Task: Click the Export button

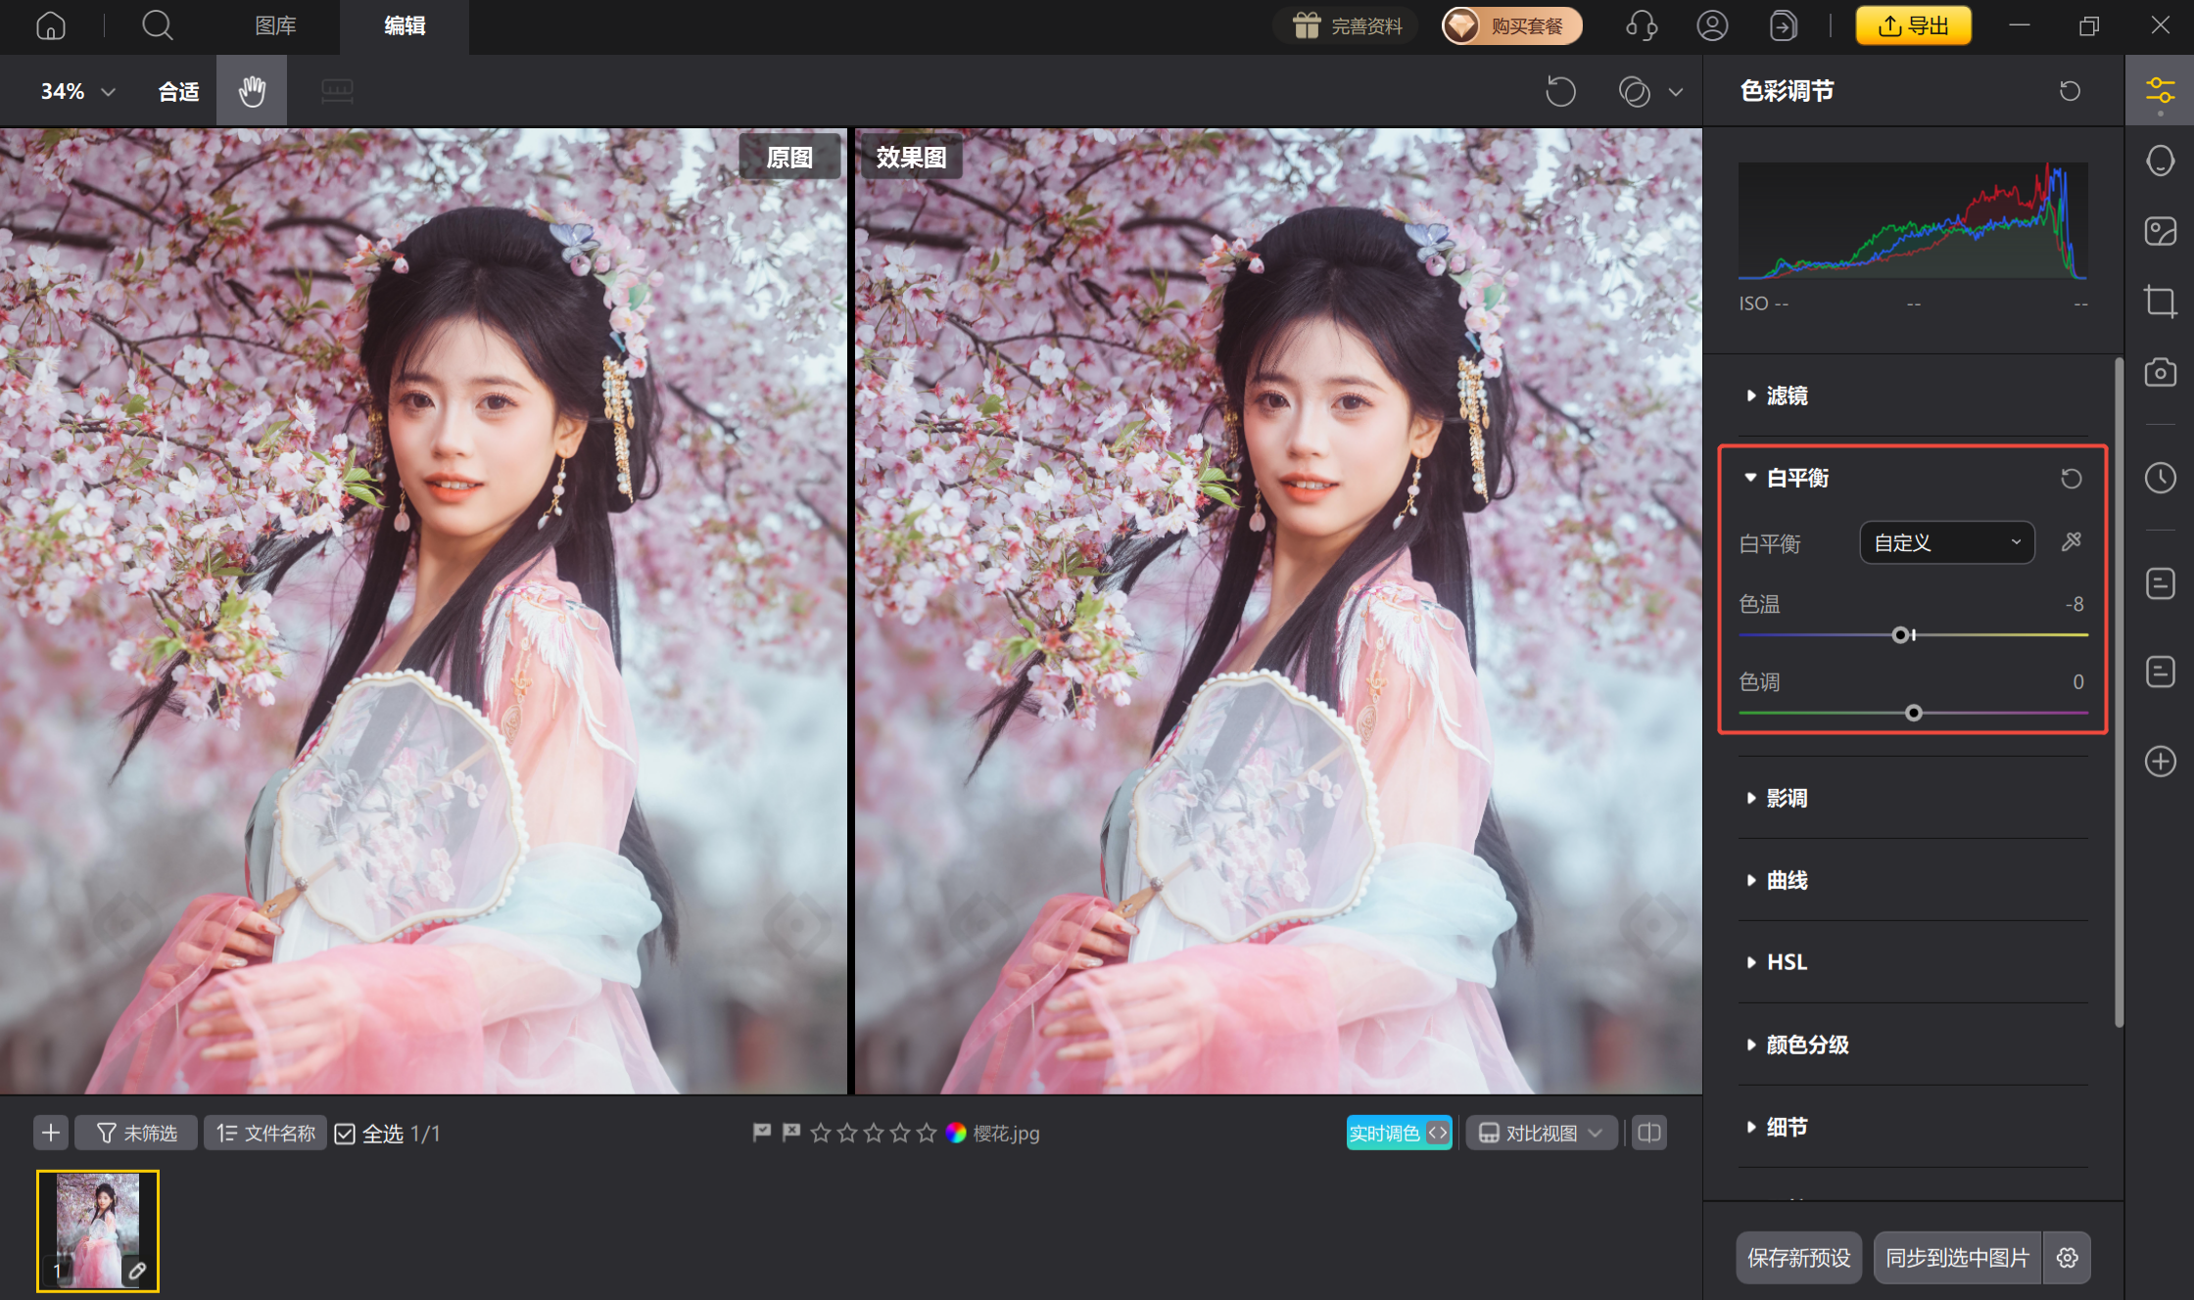Action: [1913, 25]
